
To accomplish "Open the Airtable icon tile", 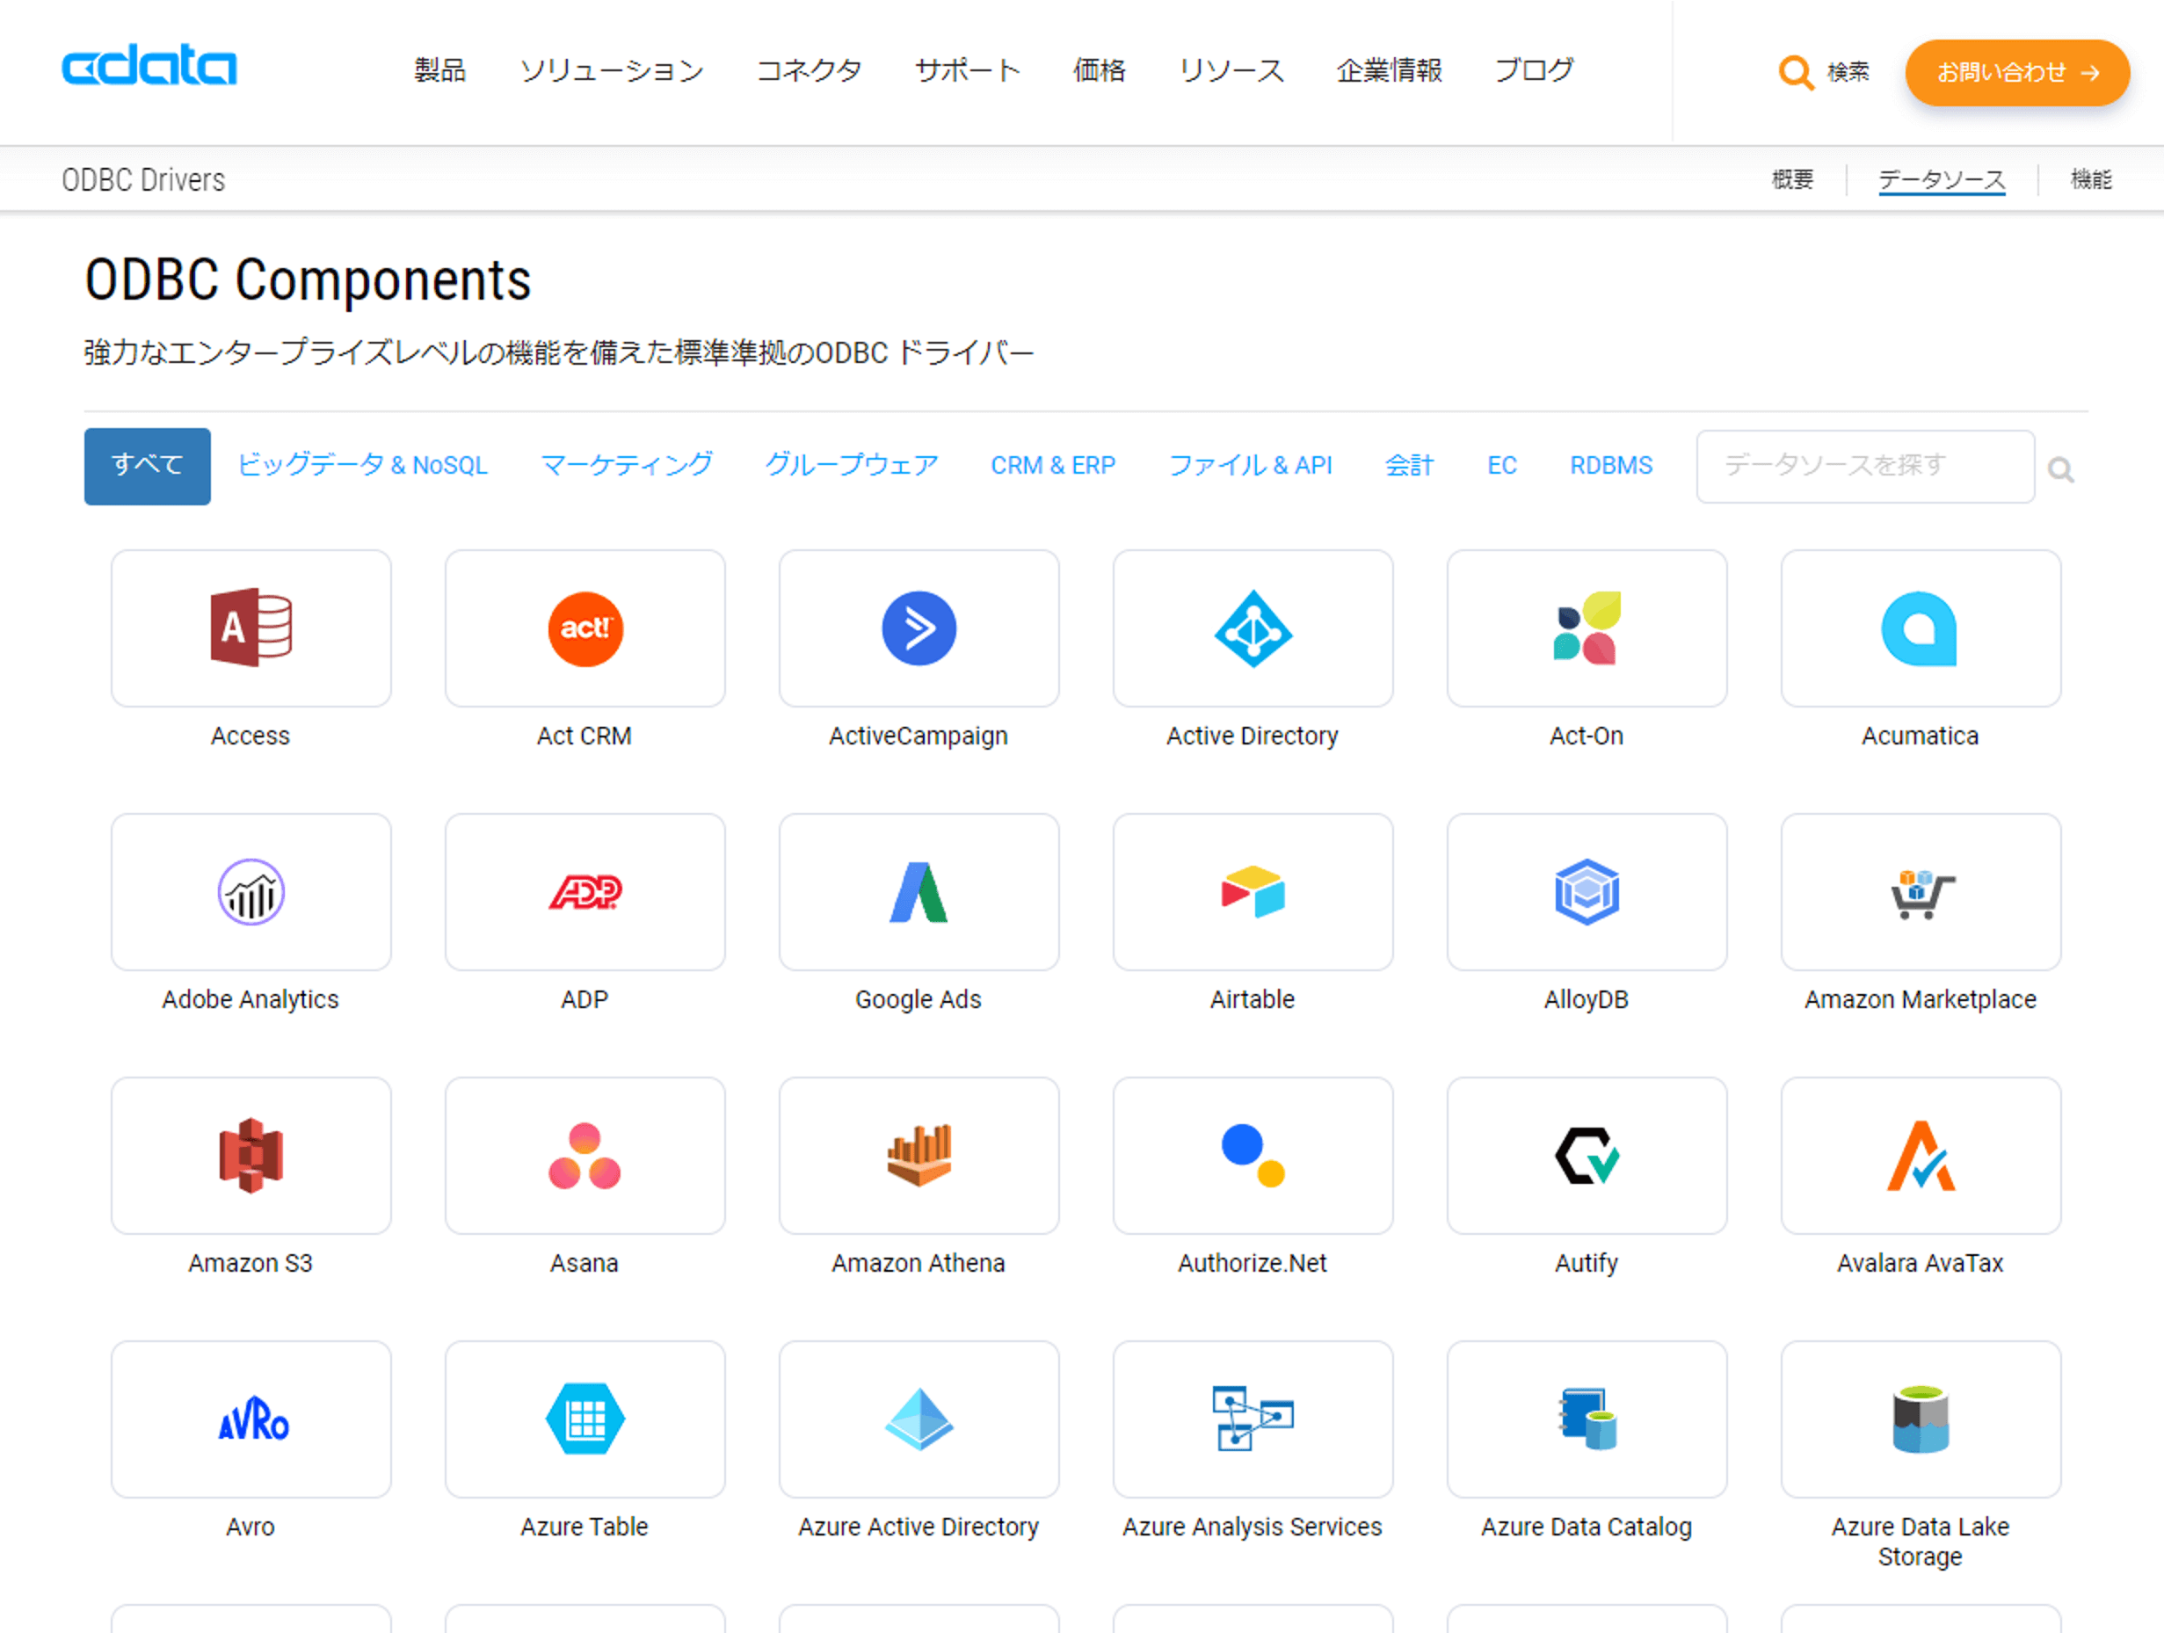I will (1253, 891).
